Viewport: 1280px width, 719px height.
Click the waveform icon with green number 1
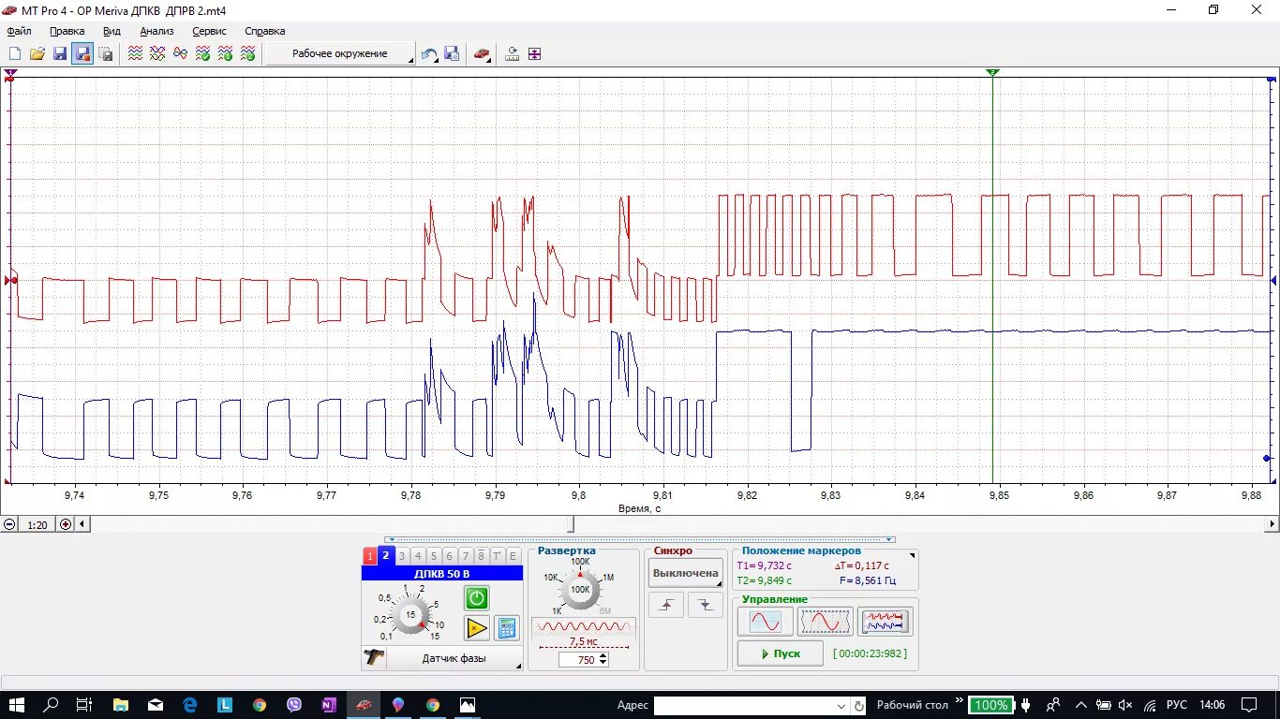pyautogui.click(x=225, y=54)
